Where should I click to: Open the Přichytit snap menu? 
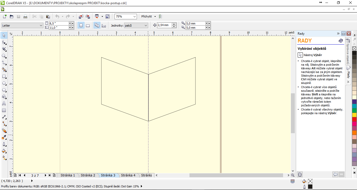tap(148, 16)
